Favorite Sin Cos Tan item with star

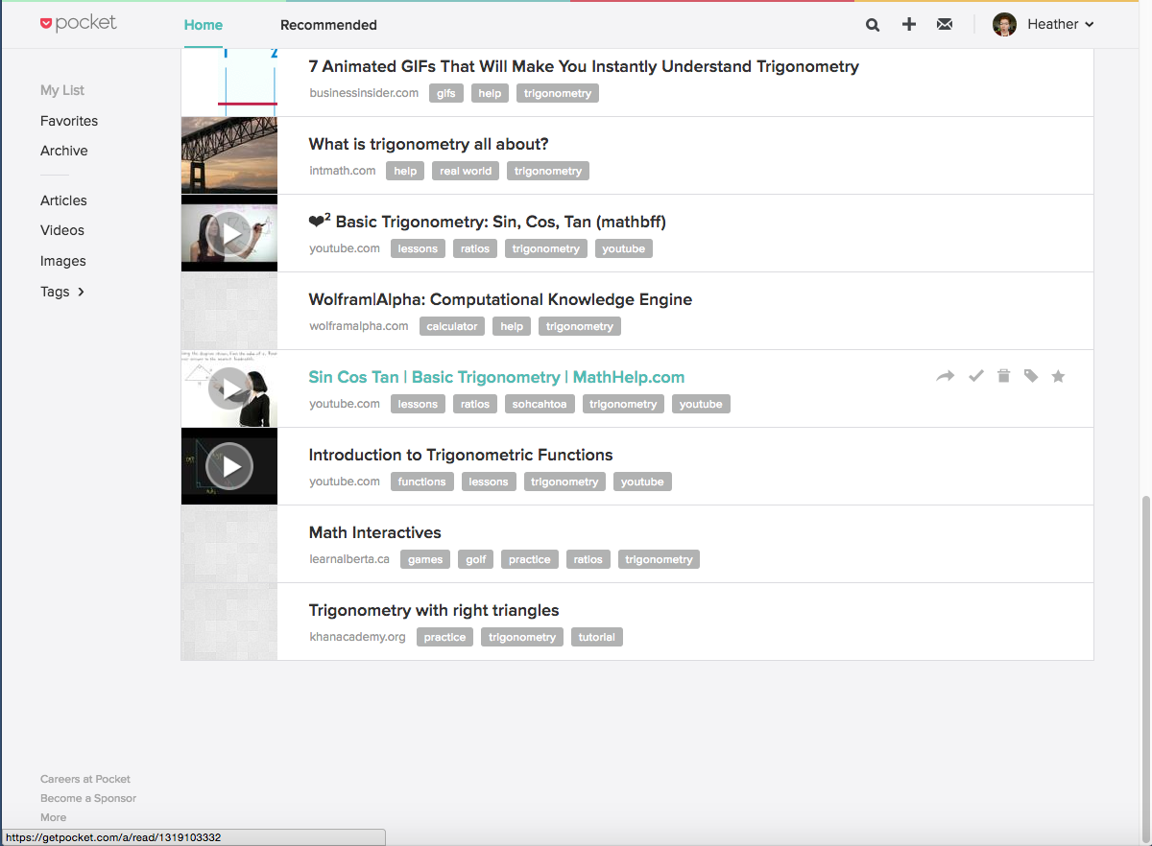1058,376
